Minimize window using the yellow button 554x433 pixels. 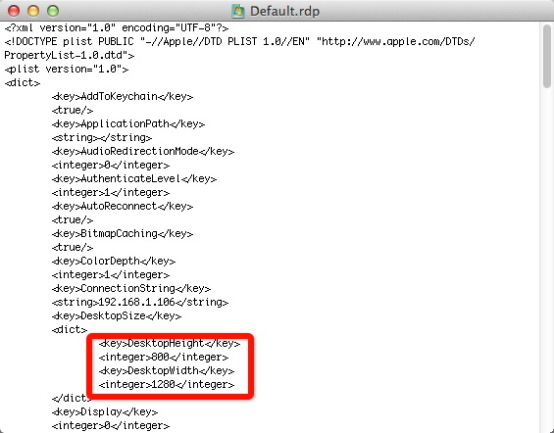click(x=33, y=11)
